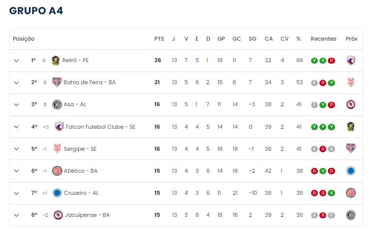Open the Cruzeiro - AL team name
371x231 pixels.
81,193
